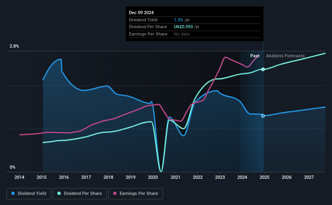Click the 2024 x-axis label
Image resolution: width=332 pixels, height=205 pixels.
tap(242, 177)
